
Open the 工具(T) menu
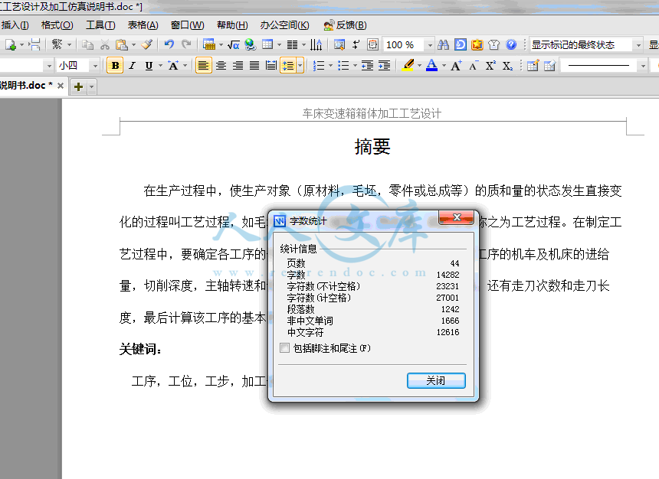point(100,25)
